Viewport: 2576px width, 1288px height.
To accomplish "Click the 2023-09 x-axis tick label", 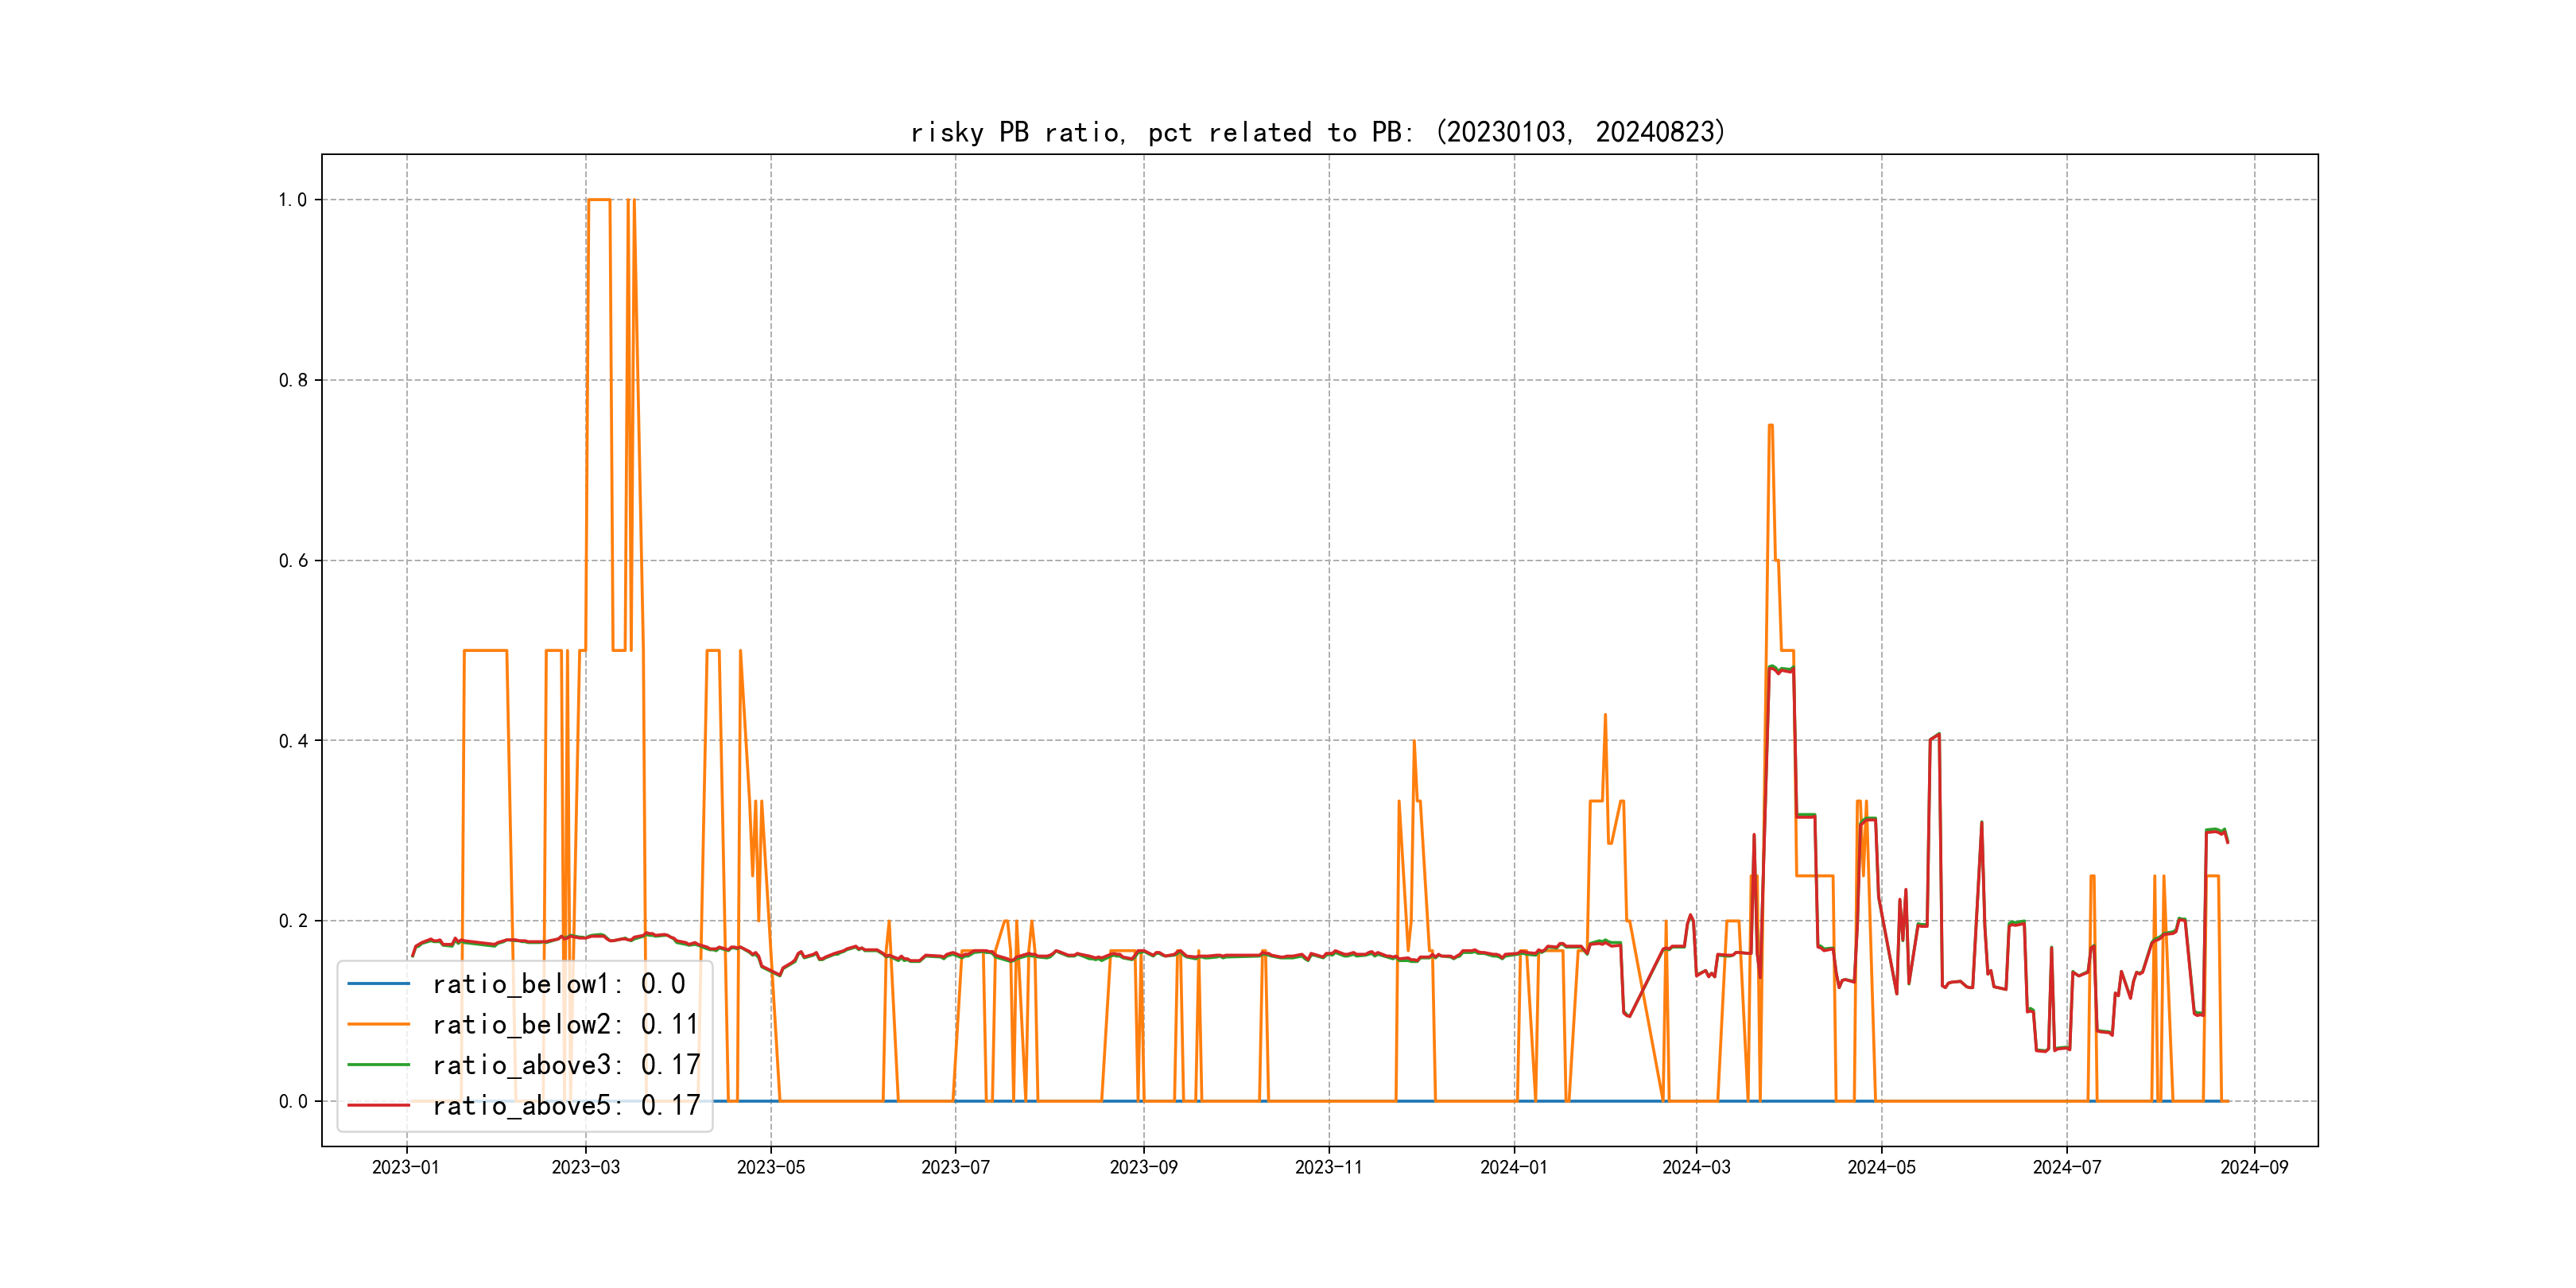I will [x=1143, y=1167].
